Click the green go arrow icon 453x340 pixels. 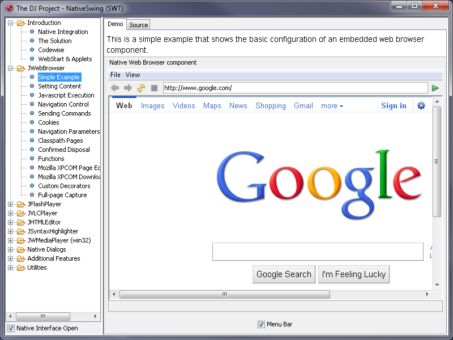tap(435, 88)
